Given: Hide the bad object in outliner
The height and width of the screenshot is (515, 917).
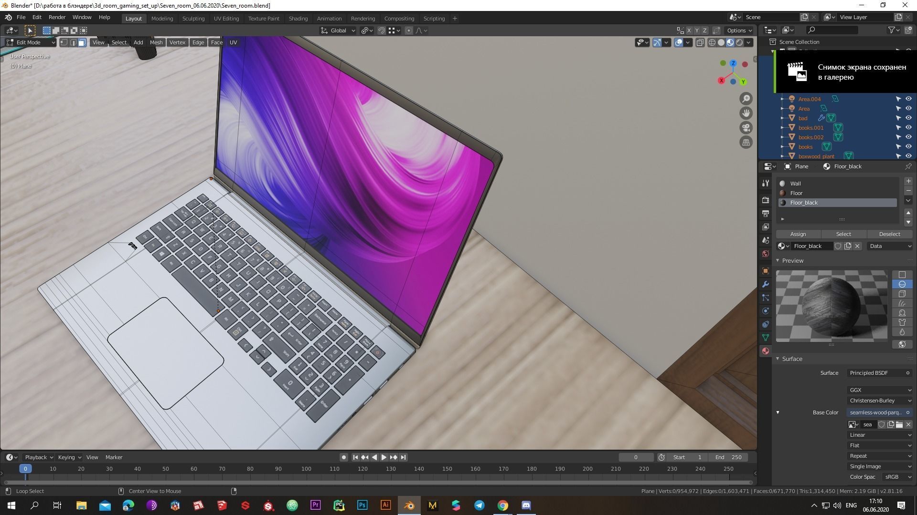Looking at the screenshot, I should click(x=908, y=118).
